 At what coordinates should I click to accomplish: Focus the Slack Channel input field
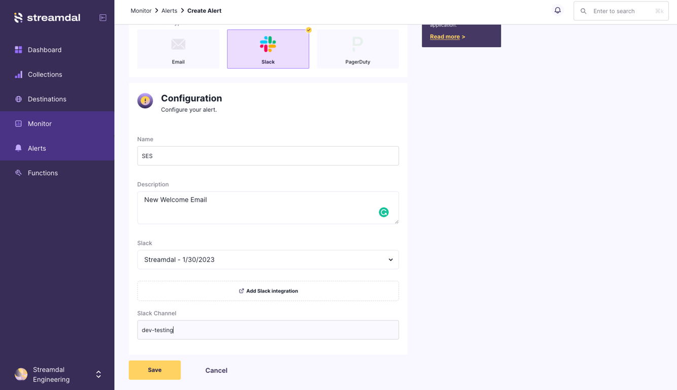coord(268,330)
